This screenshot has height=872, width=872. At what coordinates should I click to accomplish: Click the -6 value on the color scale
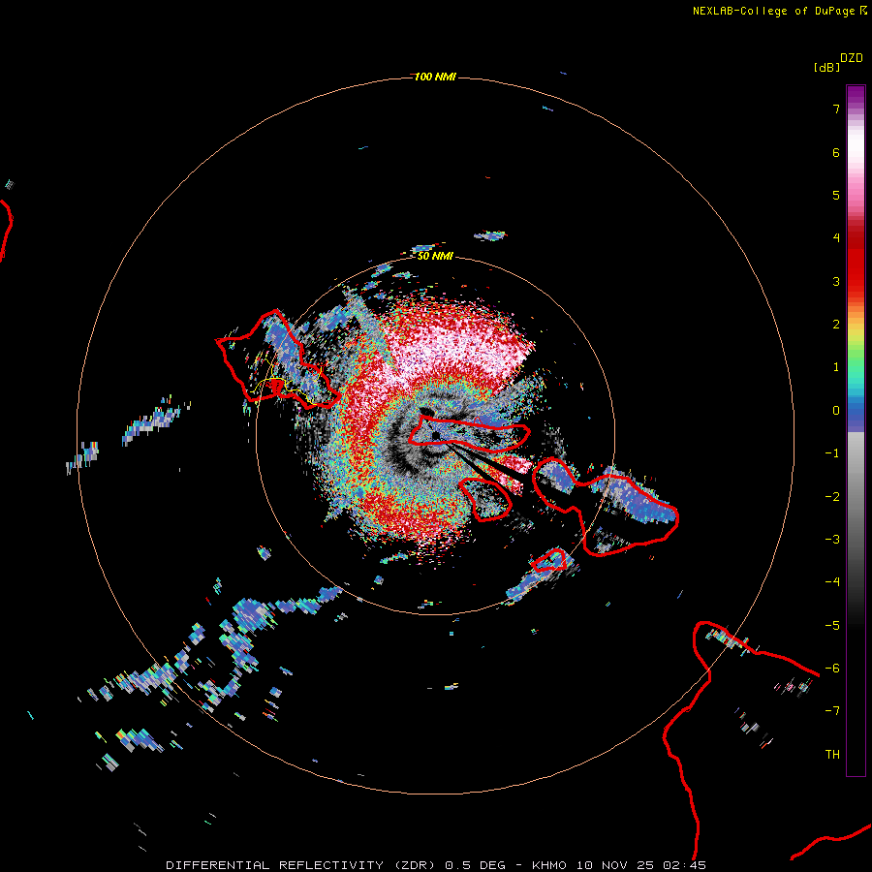tap(832, 669)
